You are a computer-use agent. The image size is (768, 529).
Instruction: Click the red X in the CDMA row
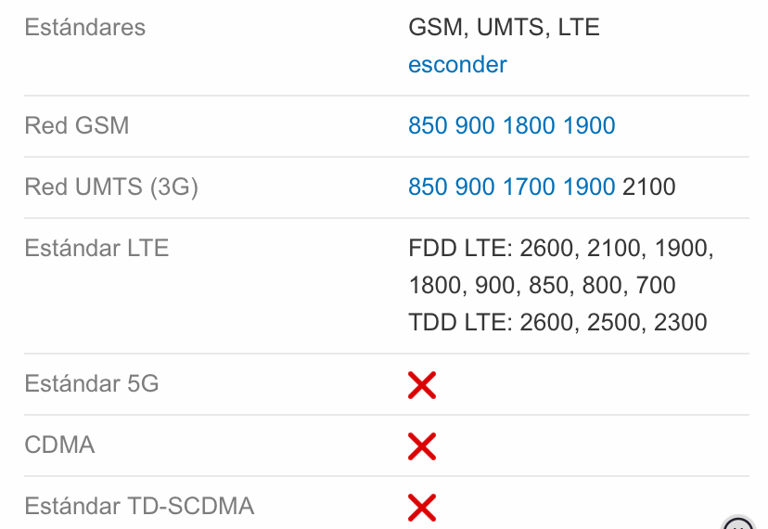pyautogui.click(x=422, y=445)
